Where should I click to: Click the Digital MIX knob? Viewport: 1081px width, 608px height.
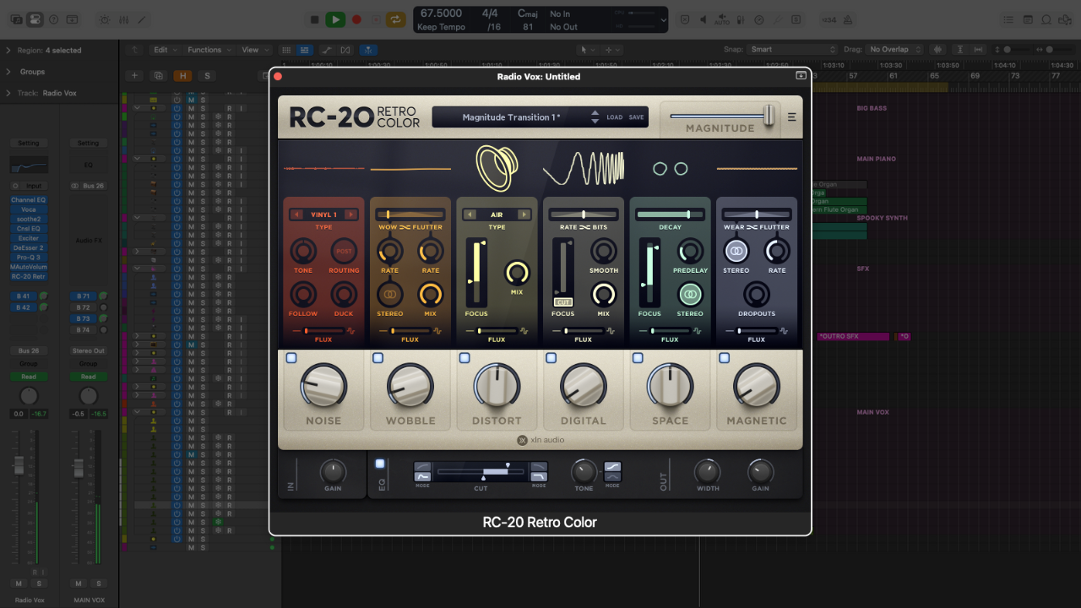(603, 294)
